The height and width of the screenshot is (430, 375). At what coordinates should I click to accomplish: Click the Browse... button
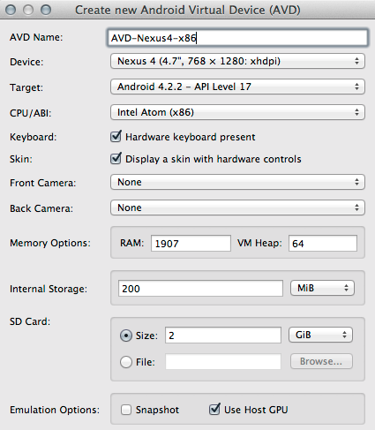(321, 361)
